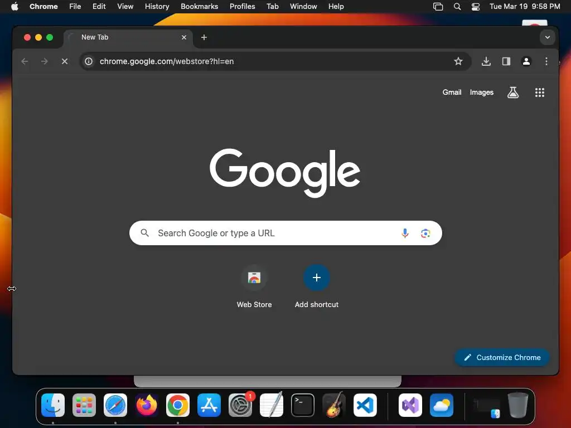Open the Help menu
This screenshot has height=428, width=571.
point(336,7)
